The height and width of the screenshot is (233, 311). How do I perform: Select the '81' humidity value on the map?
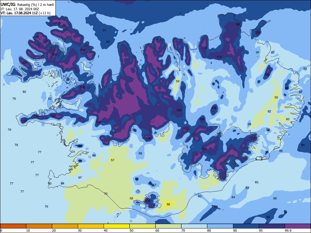[x=80, y=177]
